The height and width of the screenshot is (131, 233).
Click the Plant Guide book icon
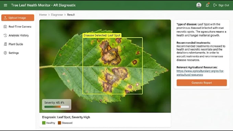(x=5, y=44)
